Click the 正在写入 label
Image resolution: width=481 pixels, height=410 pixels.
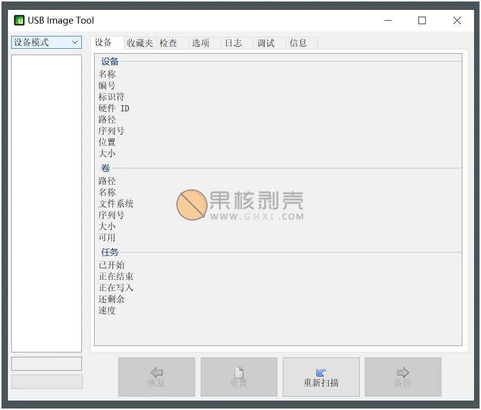click(116, 288)
